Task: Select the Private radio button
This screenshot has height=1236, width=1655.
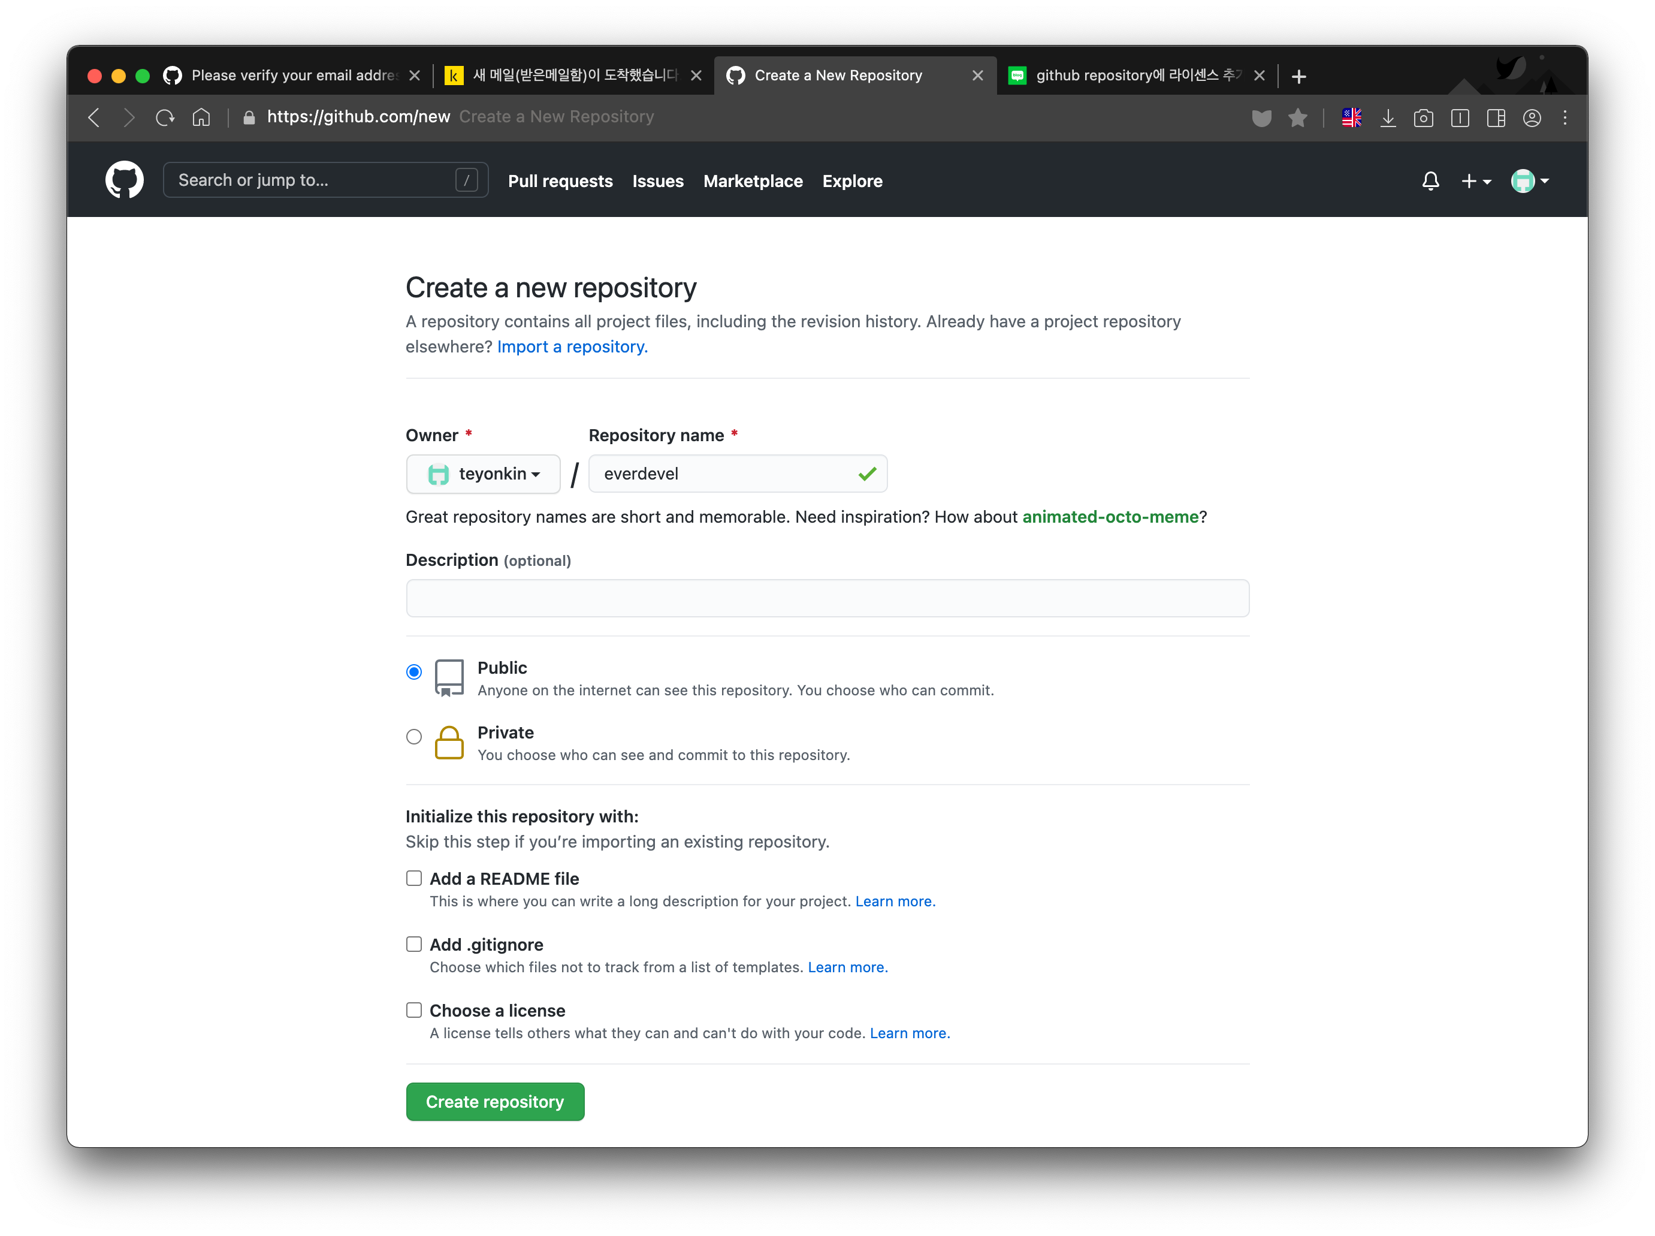Action: 413,736
